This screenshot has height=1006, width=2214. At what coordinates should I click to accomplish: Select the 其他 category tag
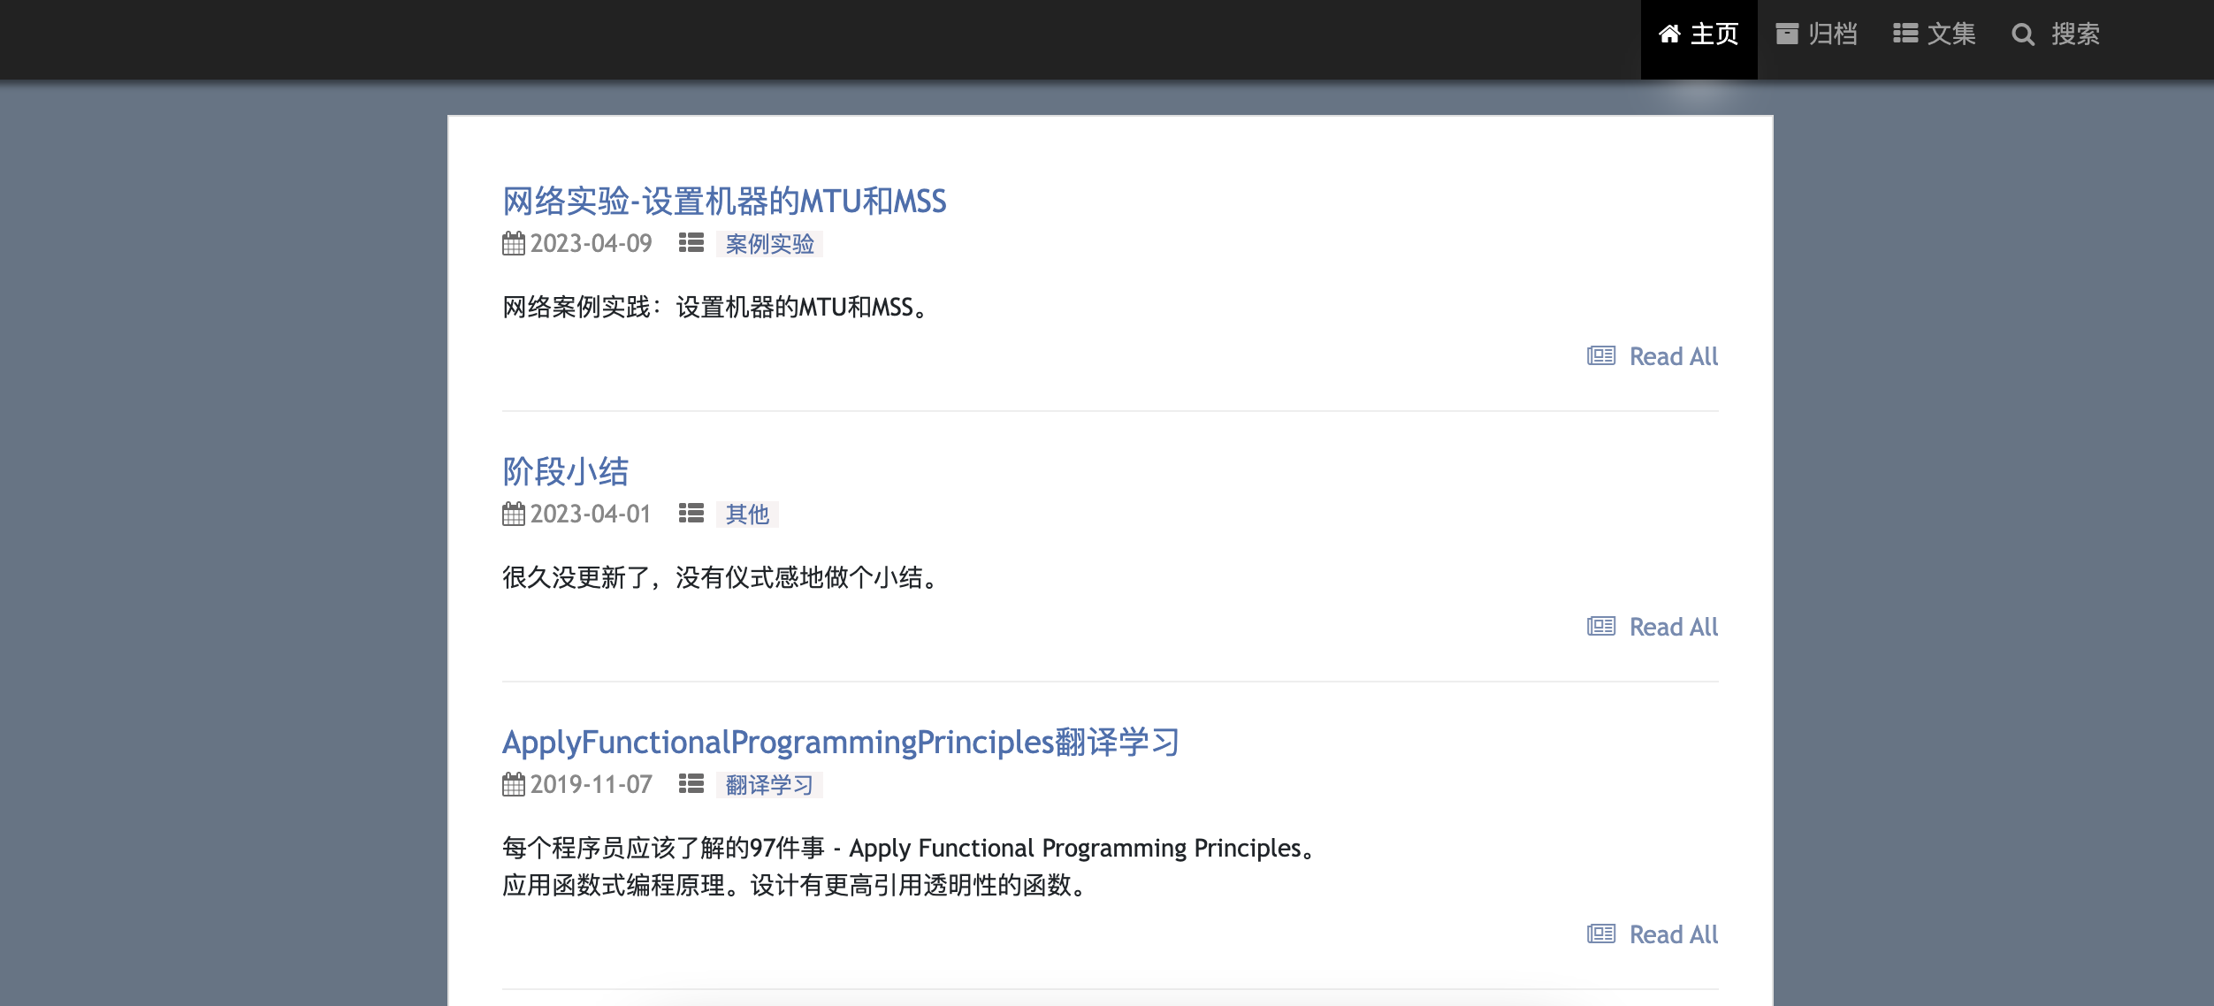[x=747, y=514]
